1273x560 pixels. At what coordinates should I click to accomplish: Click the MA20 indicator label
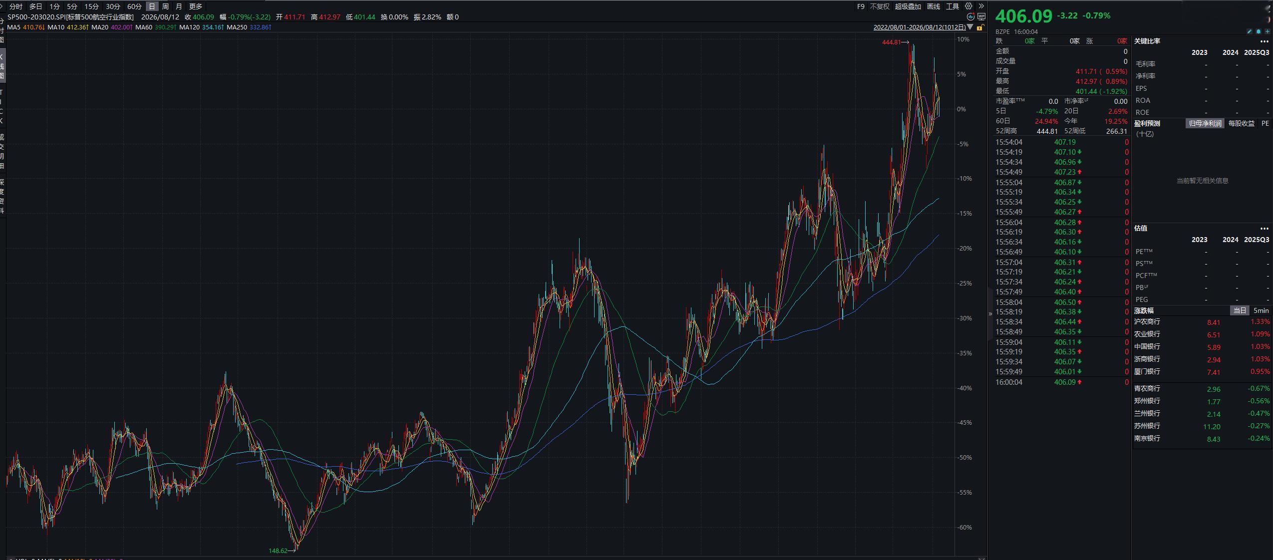[100, 27]
